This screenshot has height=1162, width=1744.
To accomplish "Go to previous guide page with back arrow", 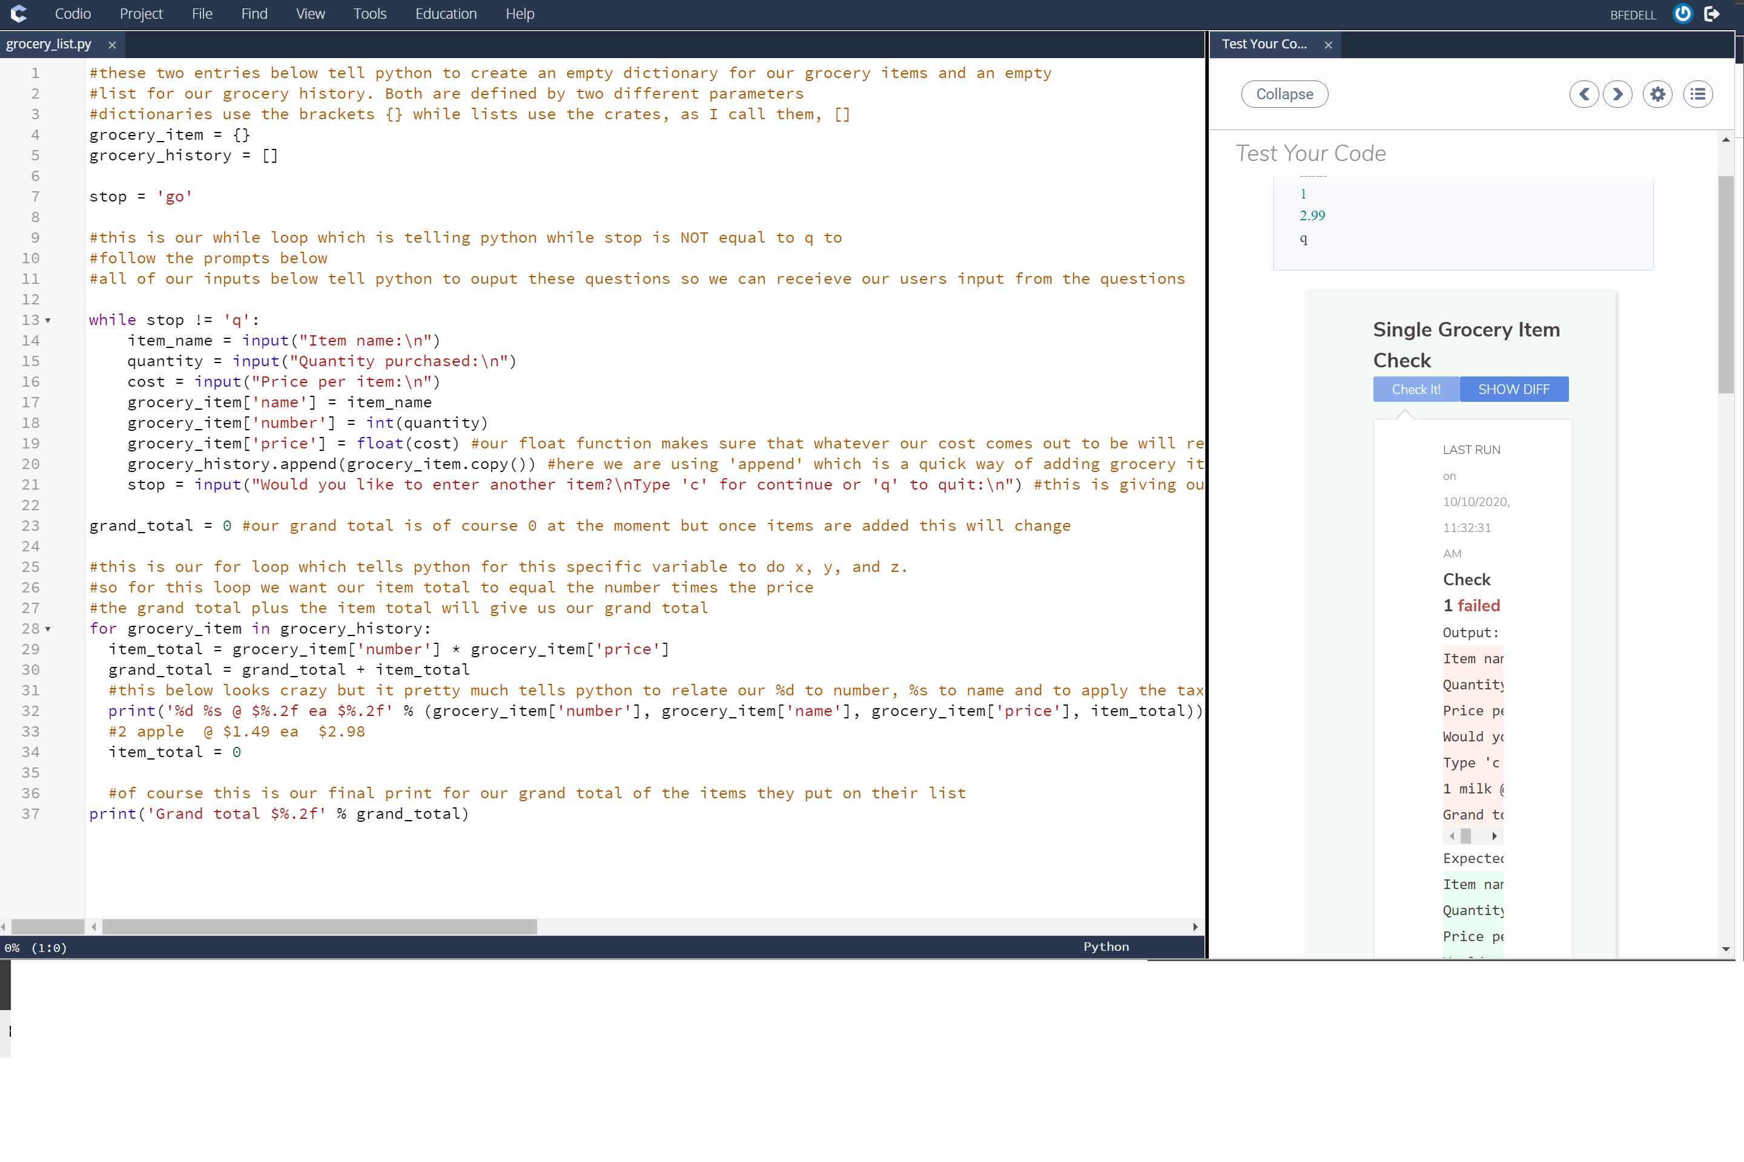I will [x=1585, y=94].
